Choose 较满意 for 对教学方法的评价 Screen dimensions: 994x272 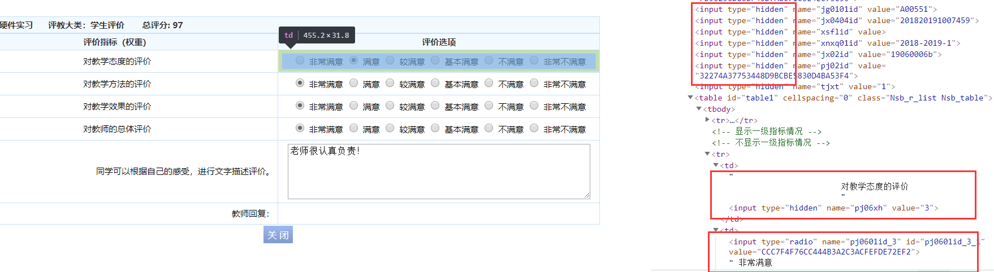point(390,83)
